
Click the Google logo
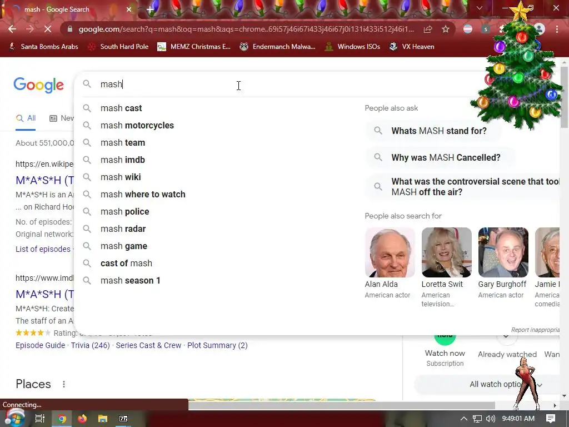point(38,85)
